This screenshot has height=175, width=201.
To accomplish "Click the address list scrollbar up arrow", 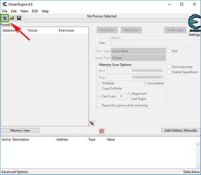I will (x=198, y=144).
